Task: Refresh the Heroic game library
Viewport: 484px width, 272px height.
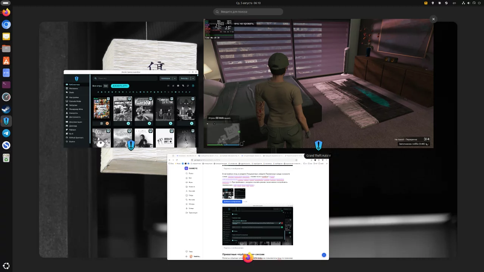Action: pyautogui.click(x=188, y=86)
